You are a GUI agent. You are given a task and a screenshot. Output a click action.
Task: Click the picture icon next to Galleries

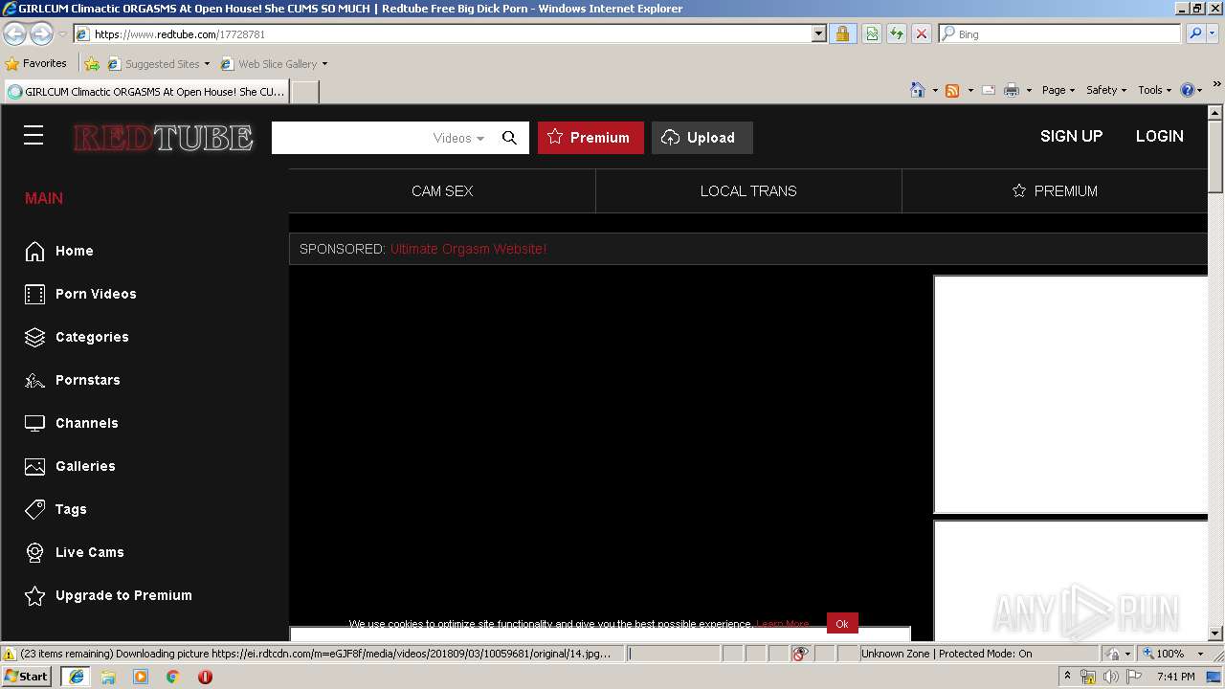(x=34, y=466)
